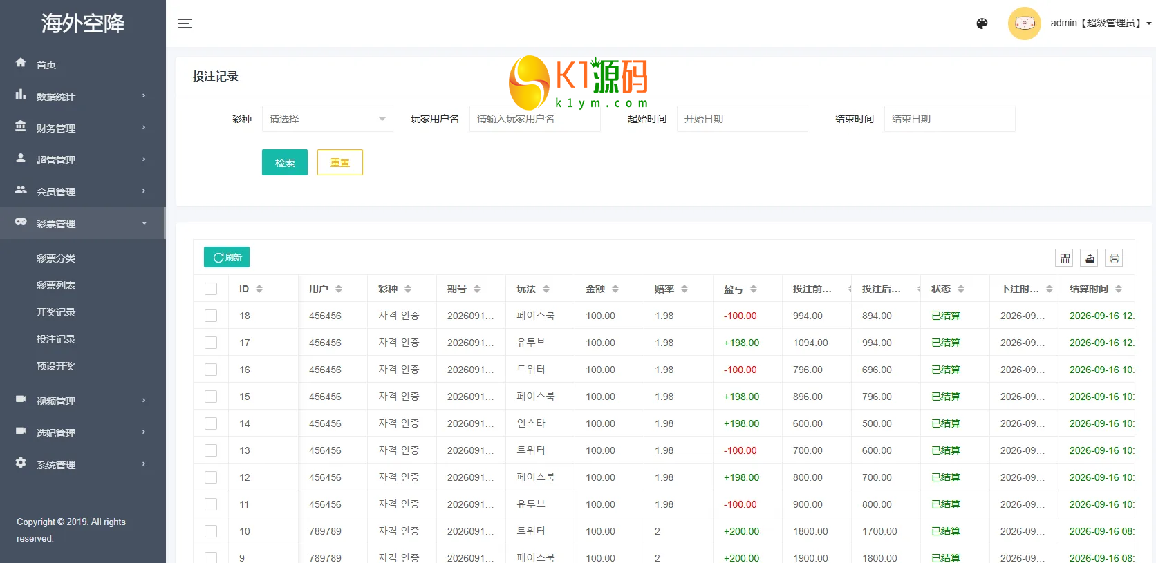
Task: Check the checkbox for row ID 18
Action: [x=211, y=316]
